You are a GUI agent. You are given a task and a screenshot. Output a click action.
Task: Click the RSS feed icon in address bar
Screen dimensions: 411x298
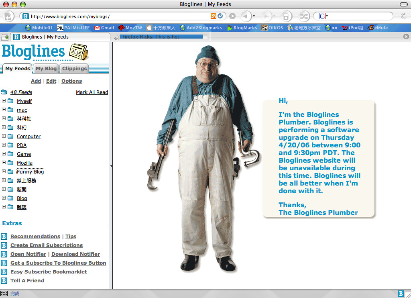point(214,16)
